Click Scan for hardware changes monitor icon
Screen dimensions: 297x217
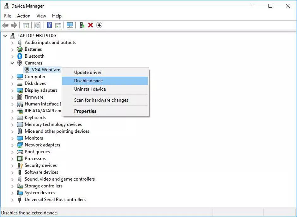coord(70,25)
